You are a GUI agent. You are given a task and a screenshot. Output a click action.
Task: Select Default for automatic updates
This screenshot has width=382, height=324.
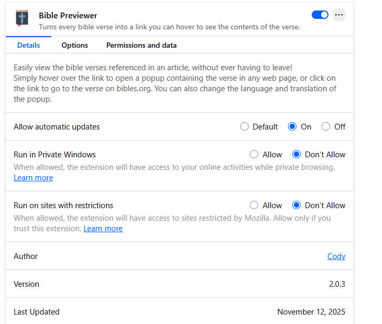[245, 126]
